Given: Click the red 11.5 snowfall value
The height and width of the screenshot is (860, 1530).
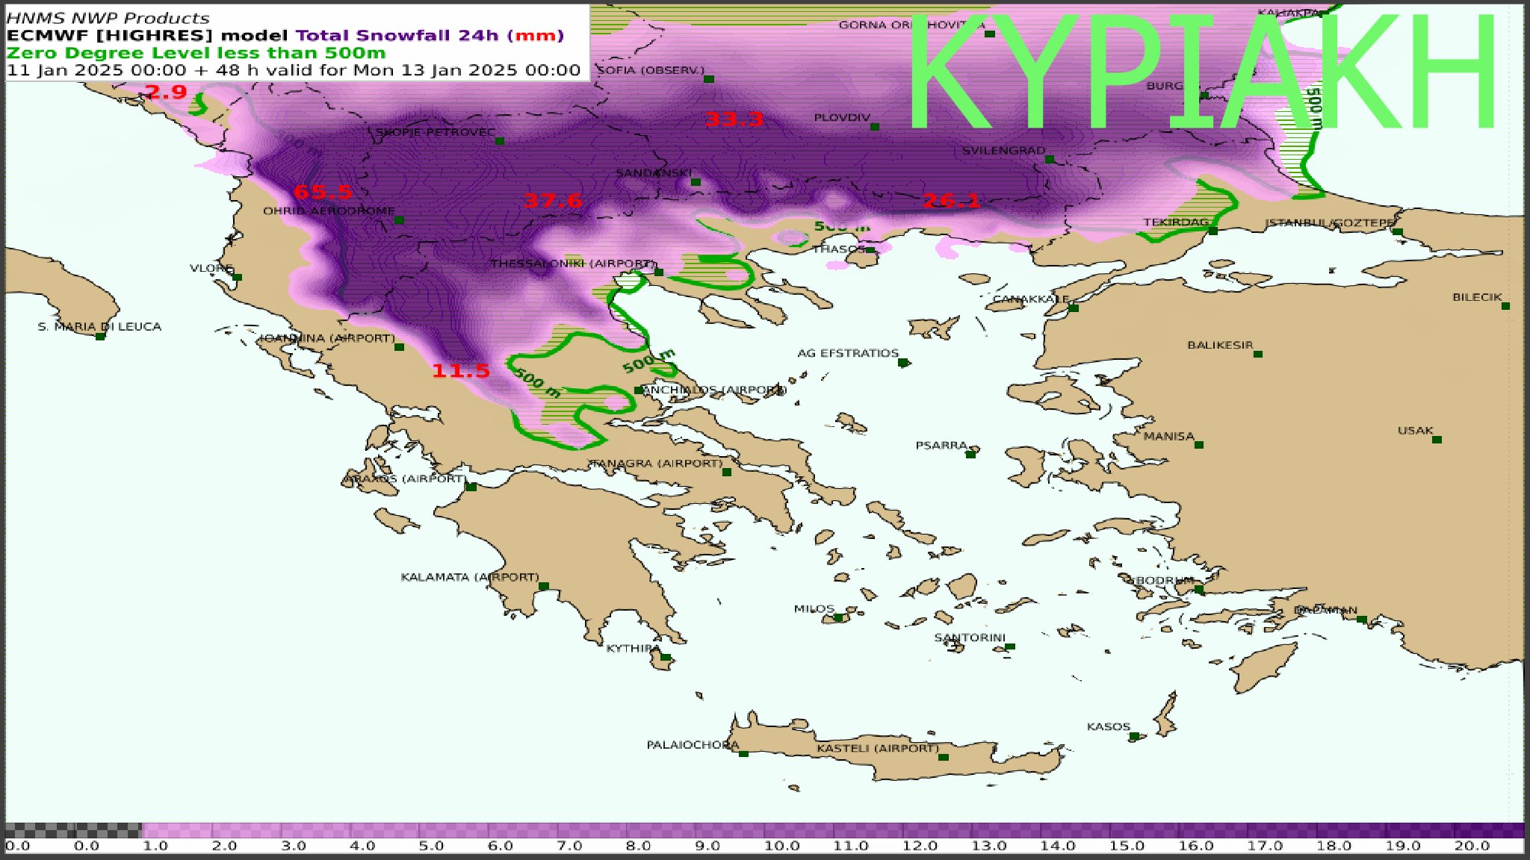Looking at the screenshot, I should click(x=461, y=370).
